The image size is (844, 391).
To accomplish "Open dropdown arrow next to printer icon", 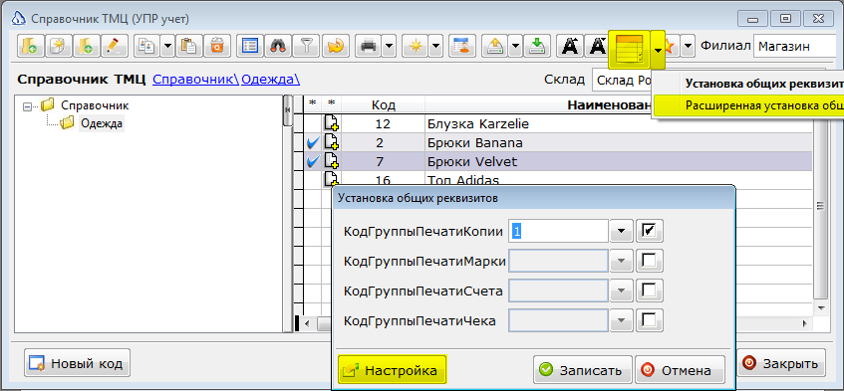I will pos(389,46).
